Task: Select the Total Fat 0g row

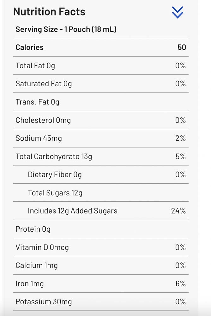Action: click(35, 66)
